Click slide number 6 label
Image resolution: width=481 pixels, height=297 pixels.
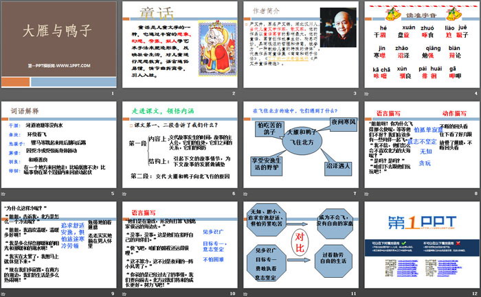234,193
